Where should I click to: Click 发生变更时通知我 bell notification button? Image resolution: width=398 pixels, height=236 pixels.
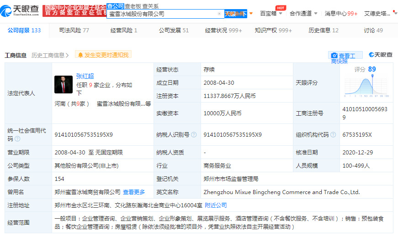point(103,55)
